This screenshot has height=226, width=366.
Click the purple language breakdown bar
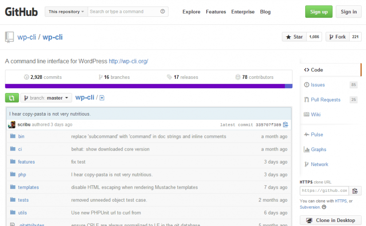point(145,86)
